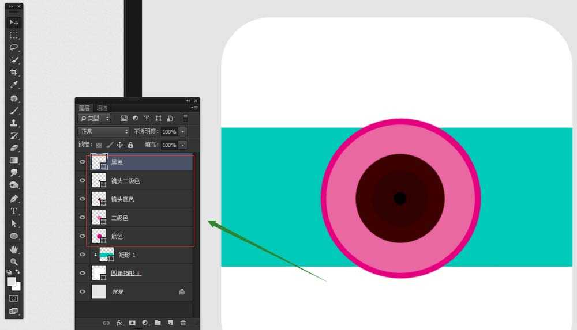Open the 类型 layer filter dropdown
577x330 pixels.
[x=94, y=118]
